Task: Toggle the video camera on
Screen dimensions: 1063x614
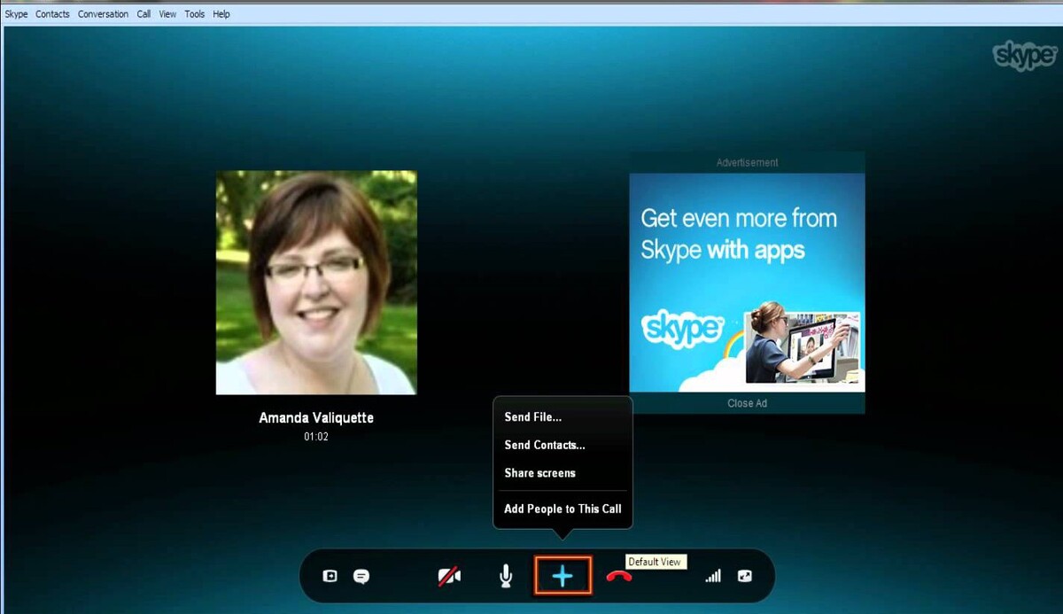Action: click(x=450, y=577)
